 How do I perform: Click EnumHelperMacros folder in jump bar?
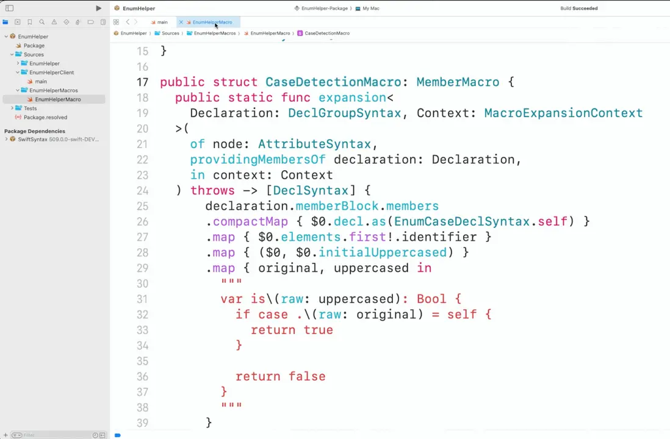211,34
